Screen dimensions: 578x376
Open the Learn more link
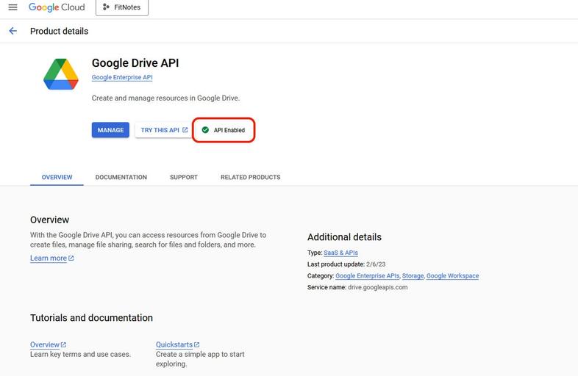(x=52, y=258)
